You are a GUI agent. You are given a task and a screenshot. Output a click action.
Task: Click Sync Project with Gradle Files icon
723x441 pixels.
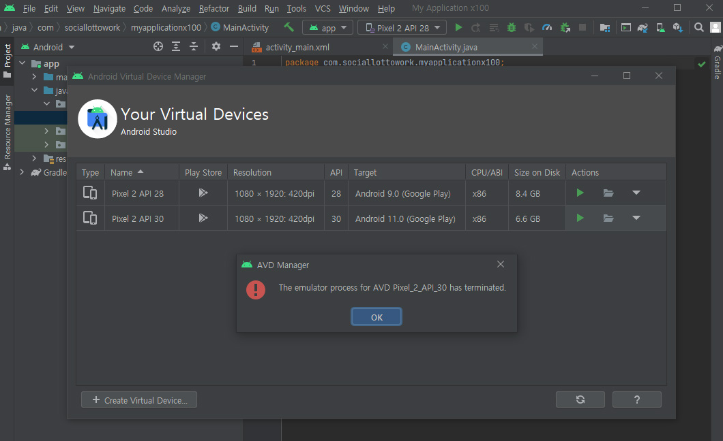pos(643,28)
